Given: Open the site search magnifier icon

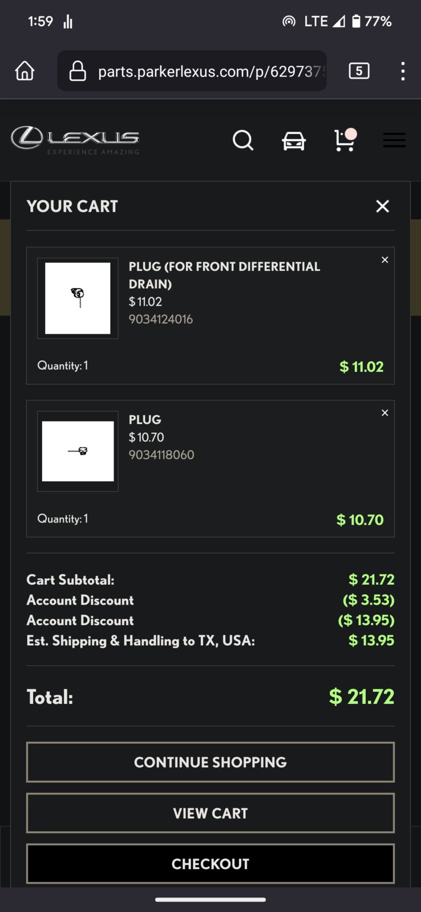Looking at the screenshot, I should [243, 140].
